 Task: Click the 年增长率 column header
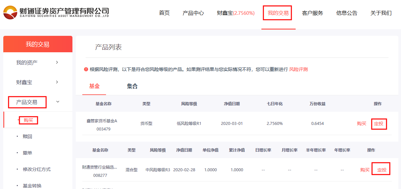click(x=342, y=150)
